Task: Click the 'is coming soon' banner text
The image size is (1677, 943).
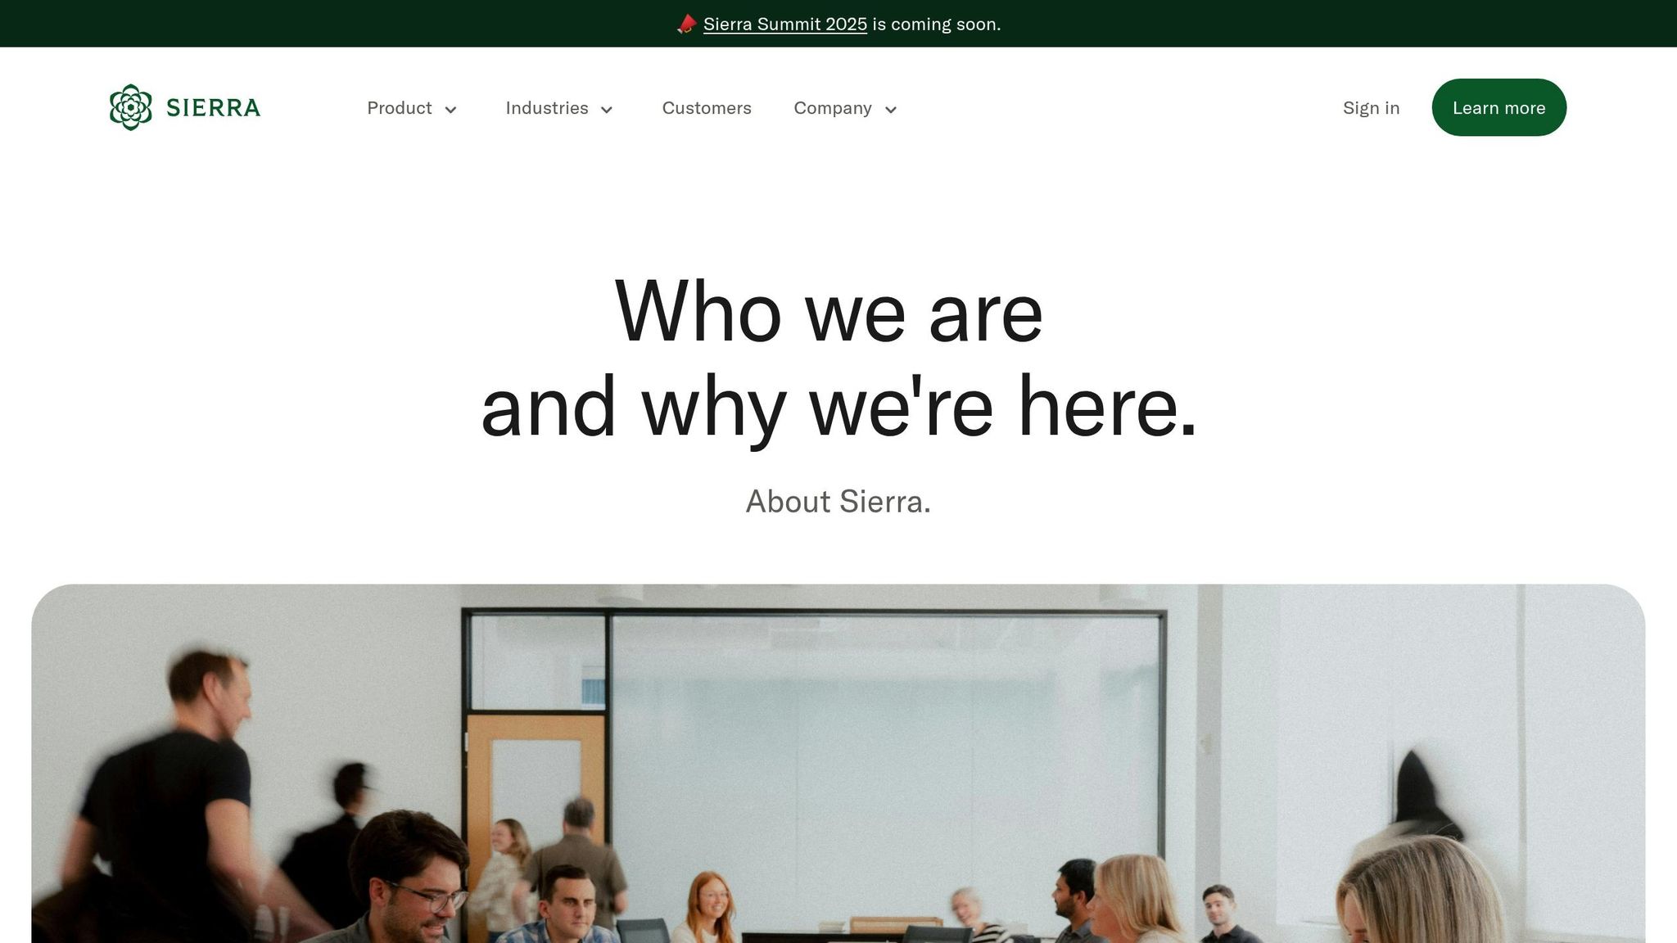Action: point(936,25)
